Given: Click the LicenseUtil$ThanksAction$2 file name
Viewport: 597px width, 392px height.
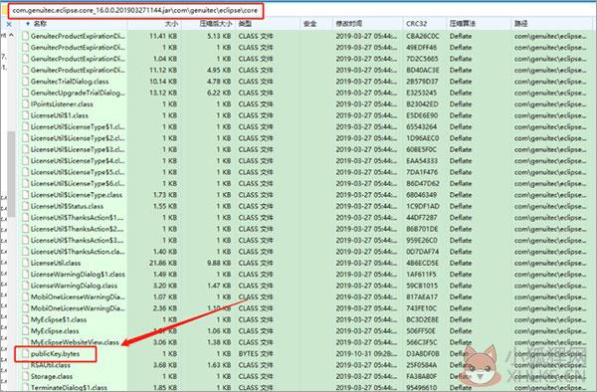Looking at the screenshot, I should [x=77, y=229].
